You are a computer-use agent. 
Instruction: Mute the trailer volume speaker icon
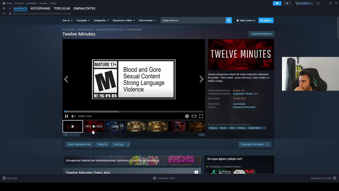73,116
